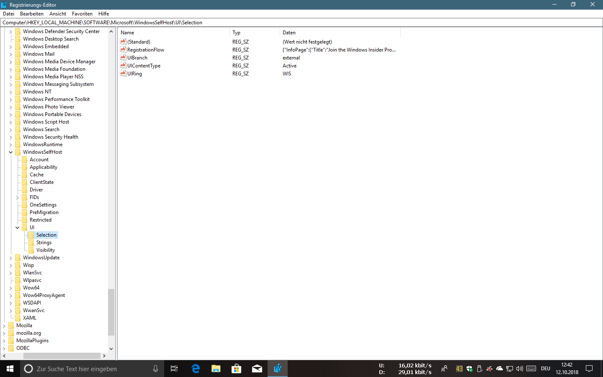Click the Cortana search box

coord(92,369)
